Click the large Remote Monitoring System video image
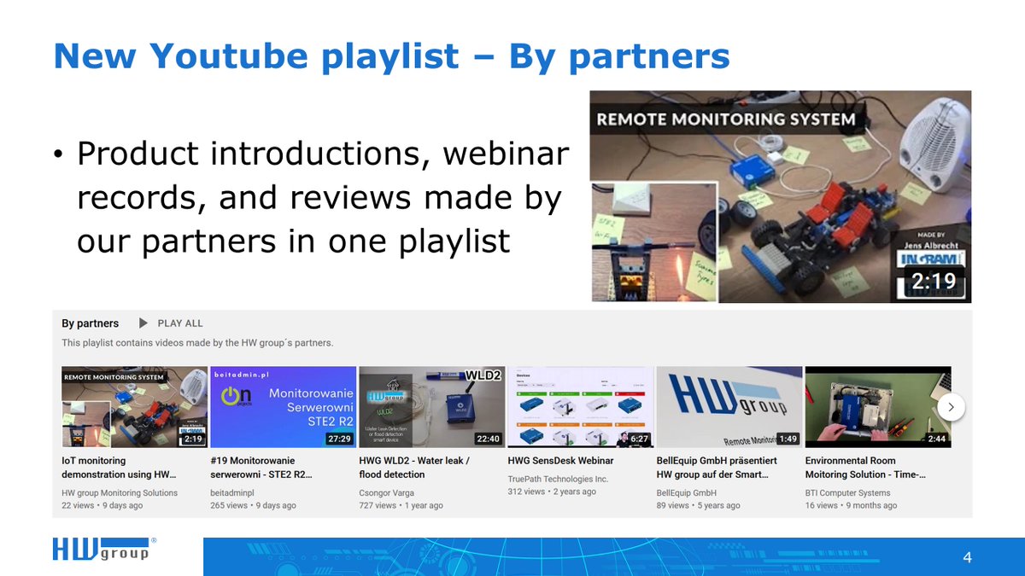Image resolution: width=1025 pixels, height=576 pixels. (x=781, y=196)
